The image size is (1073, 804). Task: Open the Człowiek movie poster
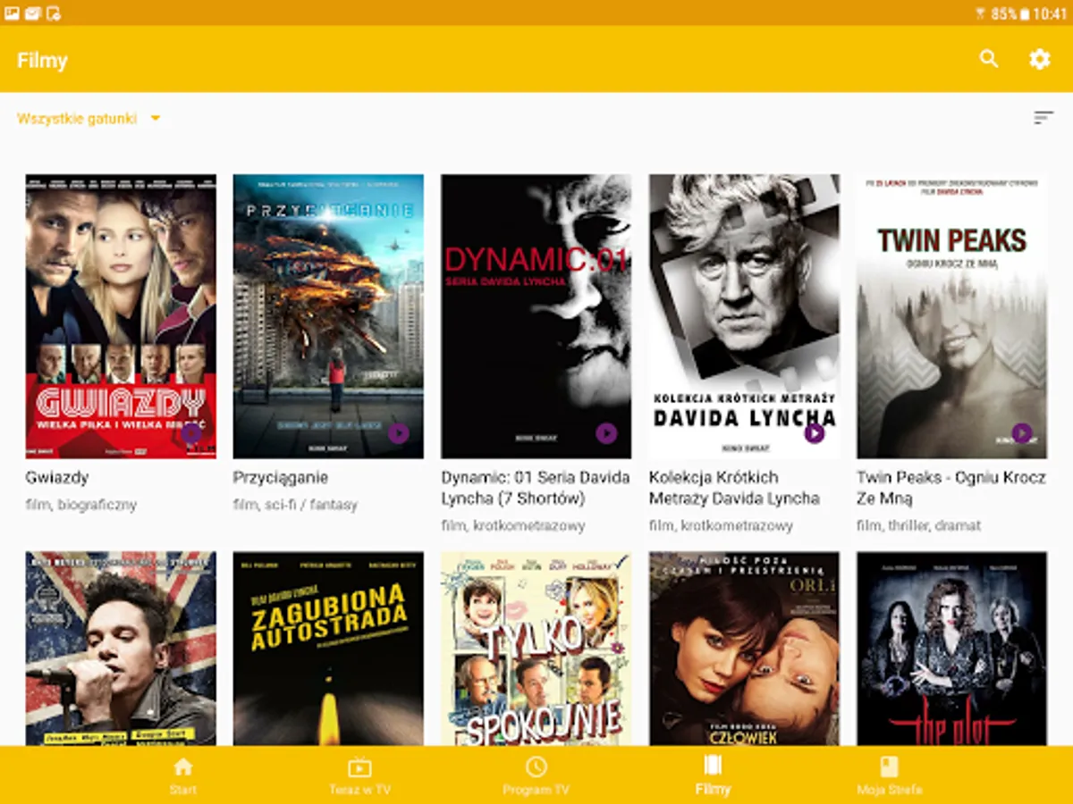pos(744,649)
